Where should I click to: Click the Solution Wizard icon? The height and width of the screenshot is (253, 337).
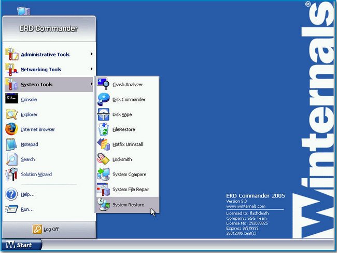[x=11, y=174]
